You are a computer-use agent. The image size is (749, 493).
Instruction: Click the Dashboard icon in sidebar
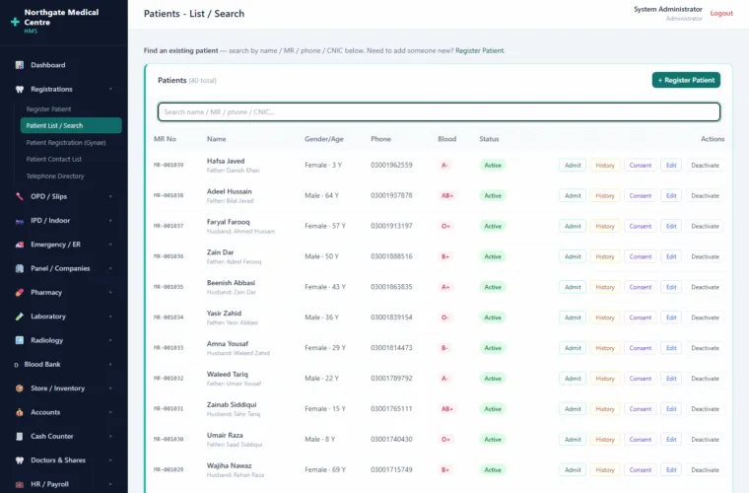19,65
